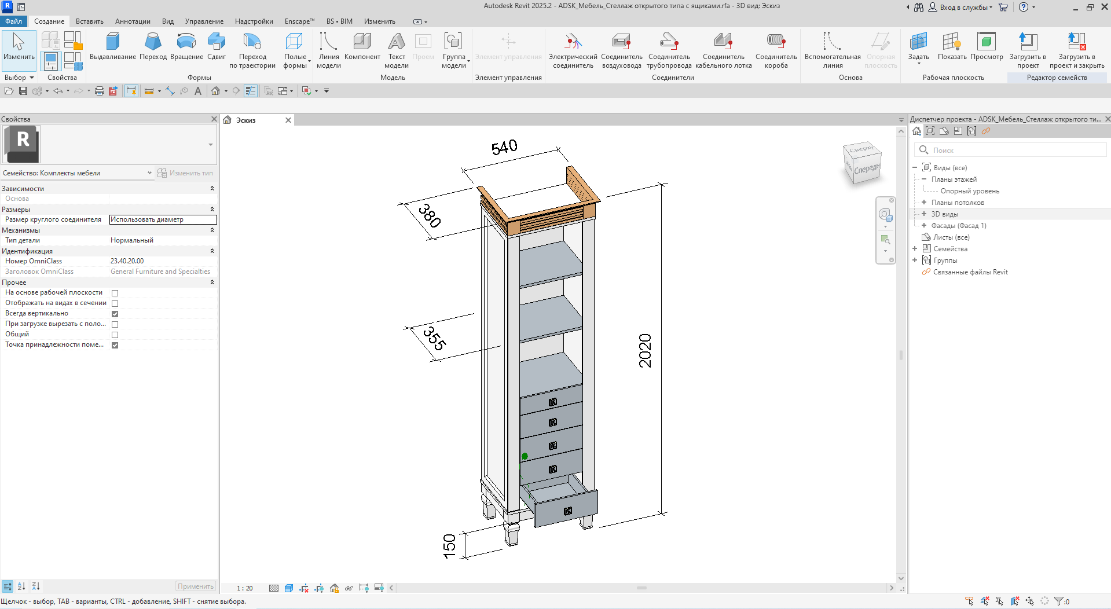Click the 1 : 20 view scale

point(245,588)
